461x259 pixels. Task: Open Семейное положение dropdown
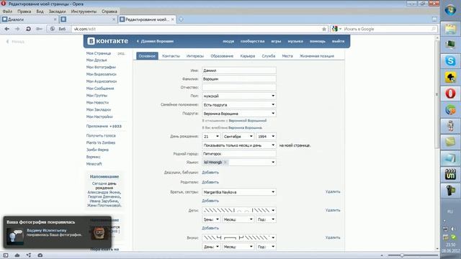pyautogui.click(x=239, y=104)
